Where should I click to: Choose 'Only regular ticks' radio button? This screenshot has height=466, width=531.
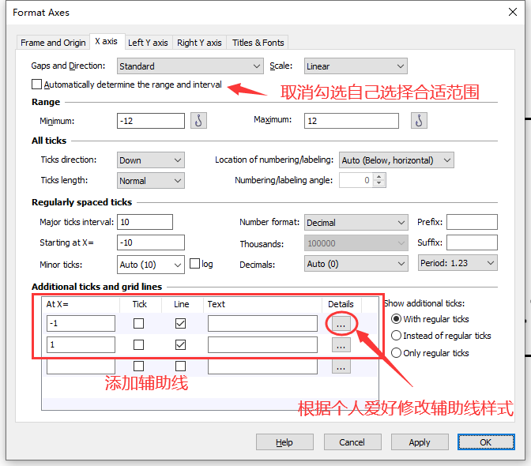(x=397, y=353)
